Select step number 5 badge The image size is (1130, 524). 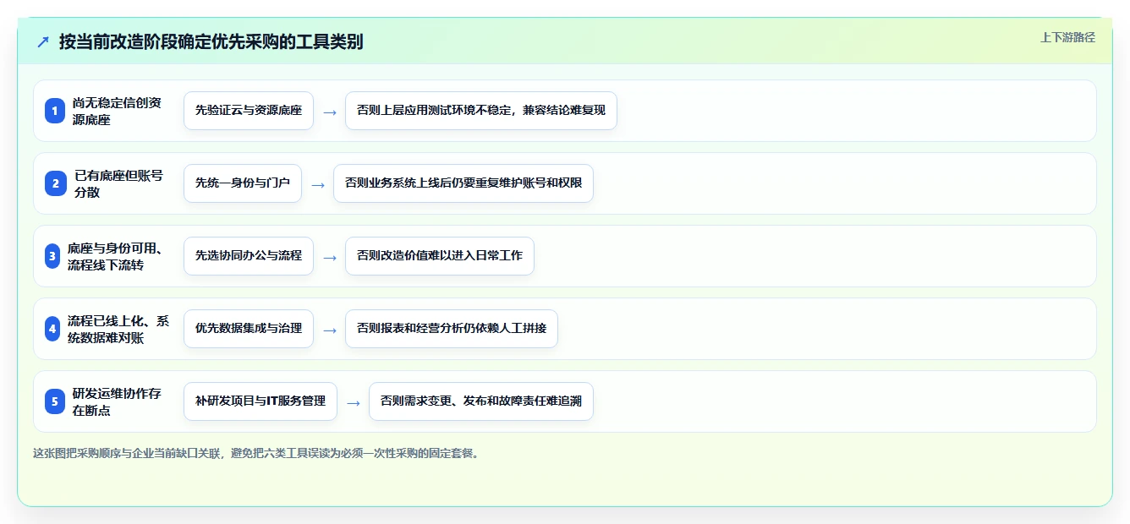(55, 401)
